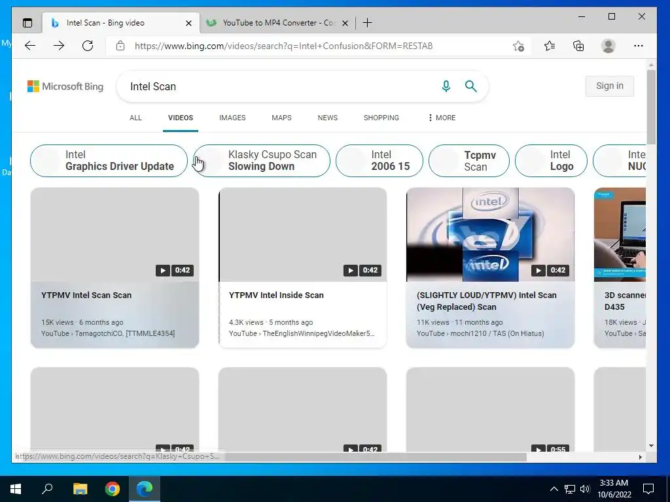670x502 pixels.
Task: View site information lock icon
Action: click(x=120, y=46)
